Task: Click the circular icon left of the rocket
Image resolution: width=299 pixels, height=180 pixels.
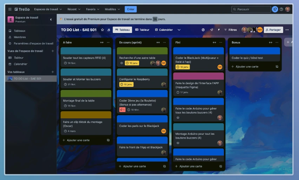Action: (203, 30)
